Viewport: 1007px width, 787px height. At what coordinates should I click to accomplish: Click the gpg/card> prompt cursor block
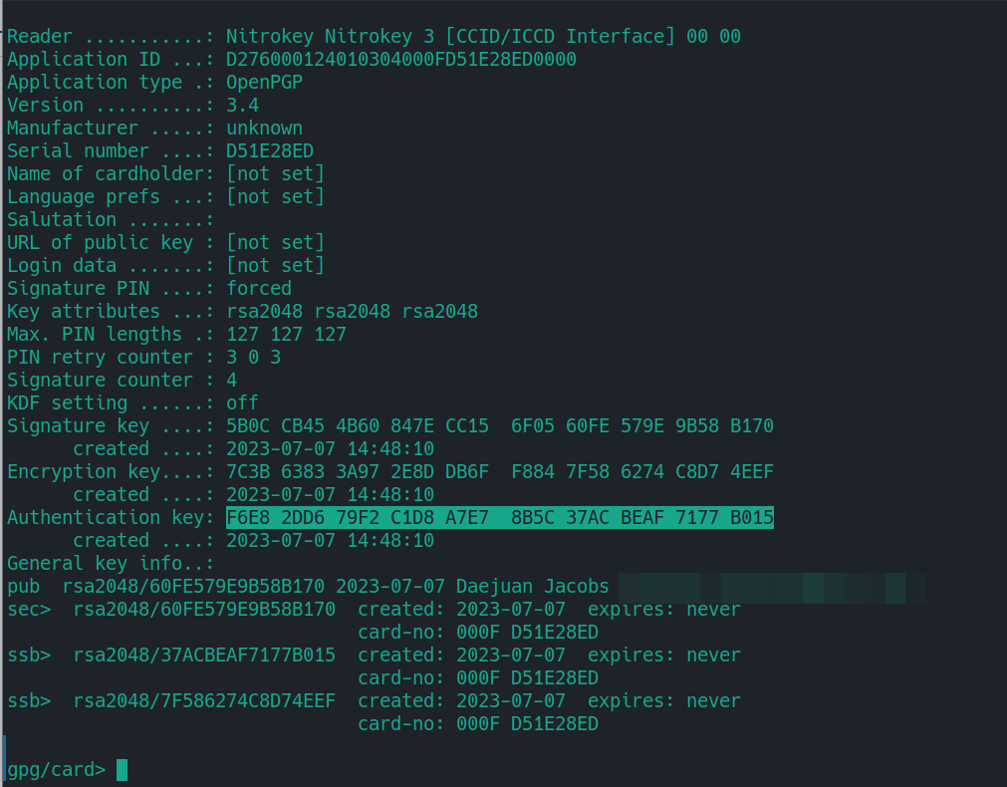[123, 770]
